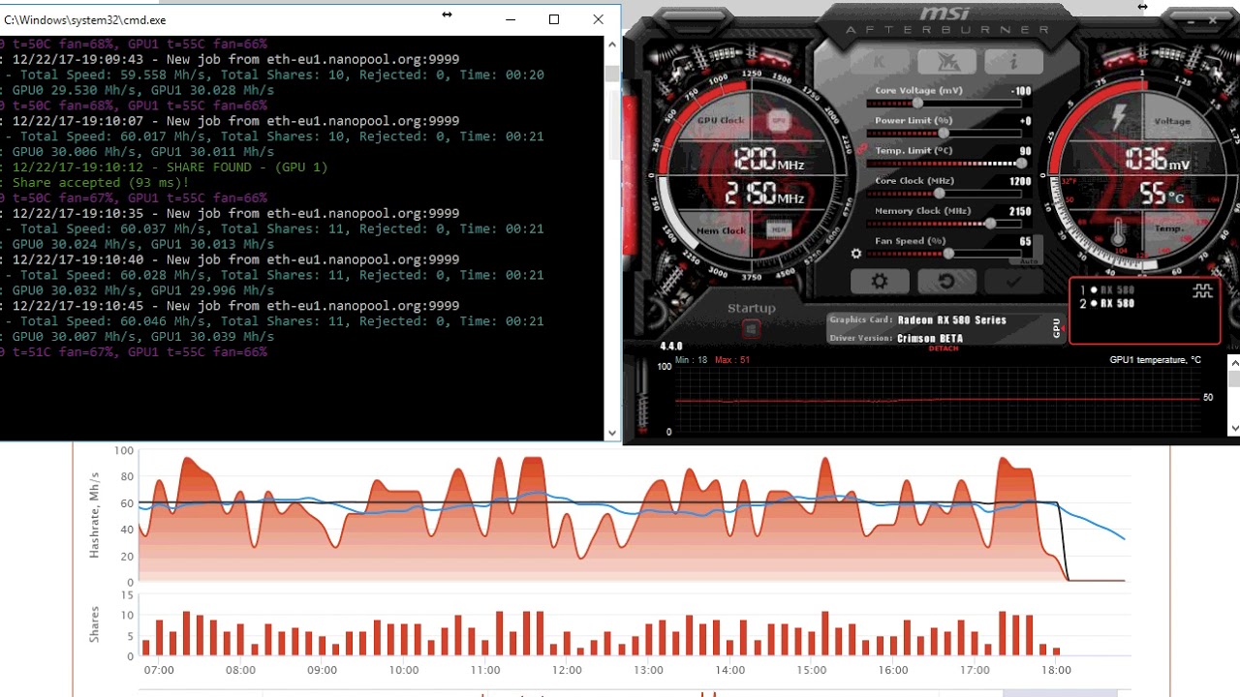This screenshot has height=697, width=1240.
Task: Click the MEM chip icon in clock gauge
Action: tap(778, 228)
